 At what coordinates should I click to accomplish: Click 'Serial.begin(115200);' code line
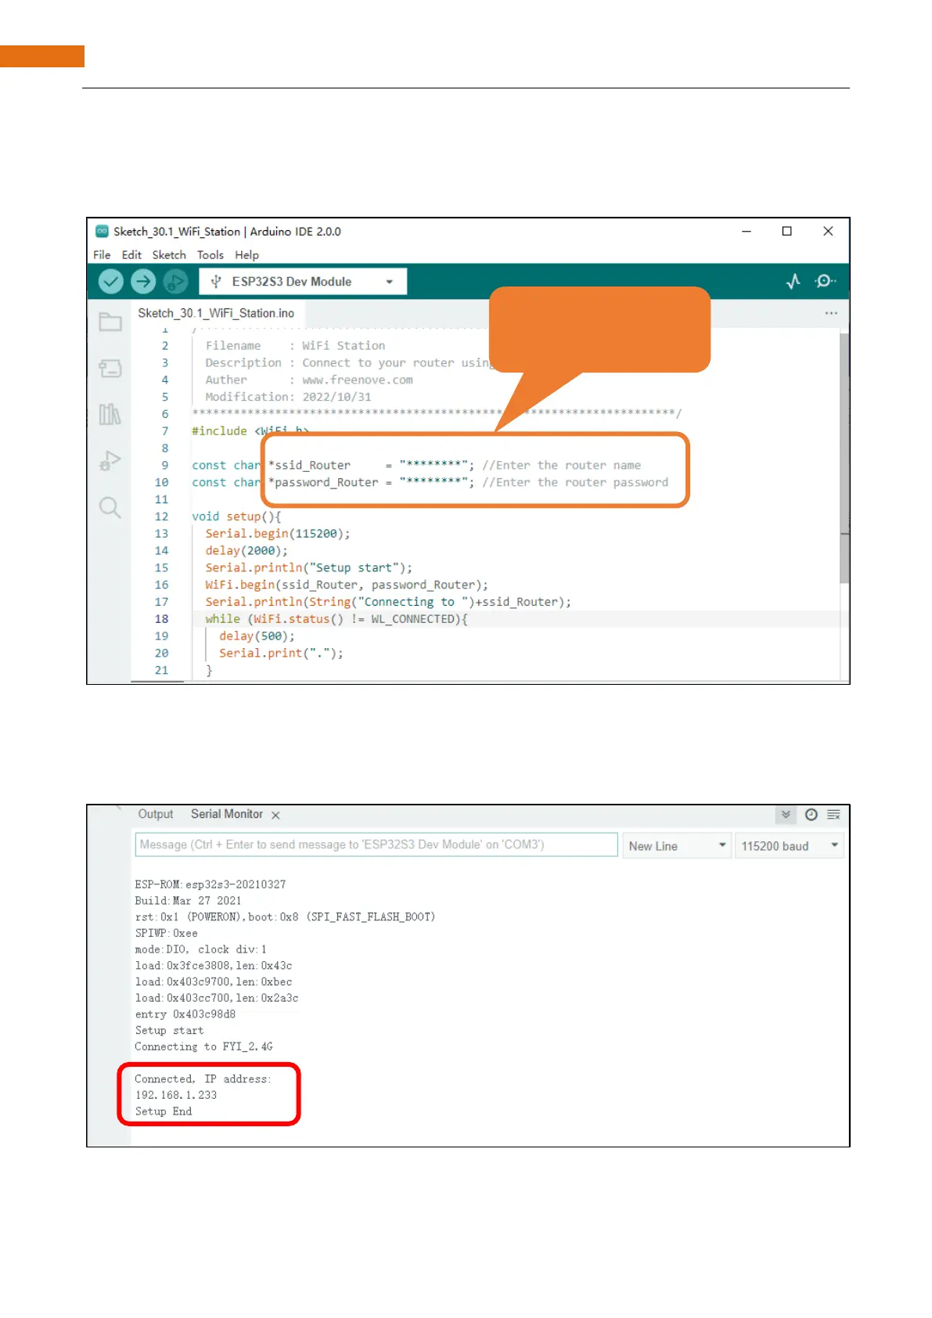[x=278, y=534]
